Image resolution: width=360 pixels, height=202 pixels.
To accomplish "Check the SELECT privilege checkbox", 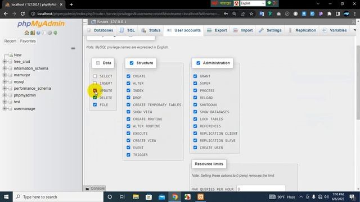I will click(x=95, y=76).
